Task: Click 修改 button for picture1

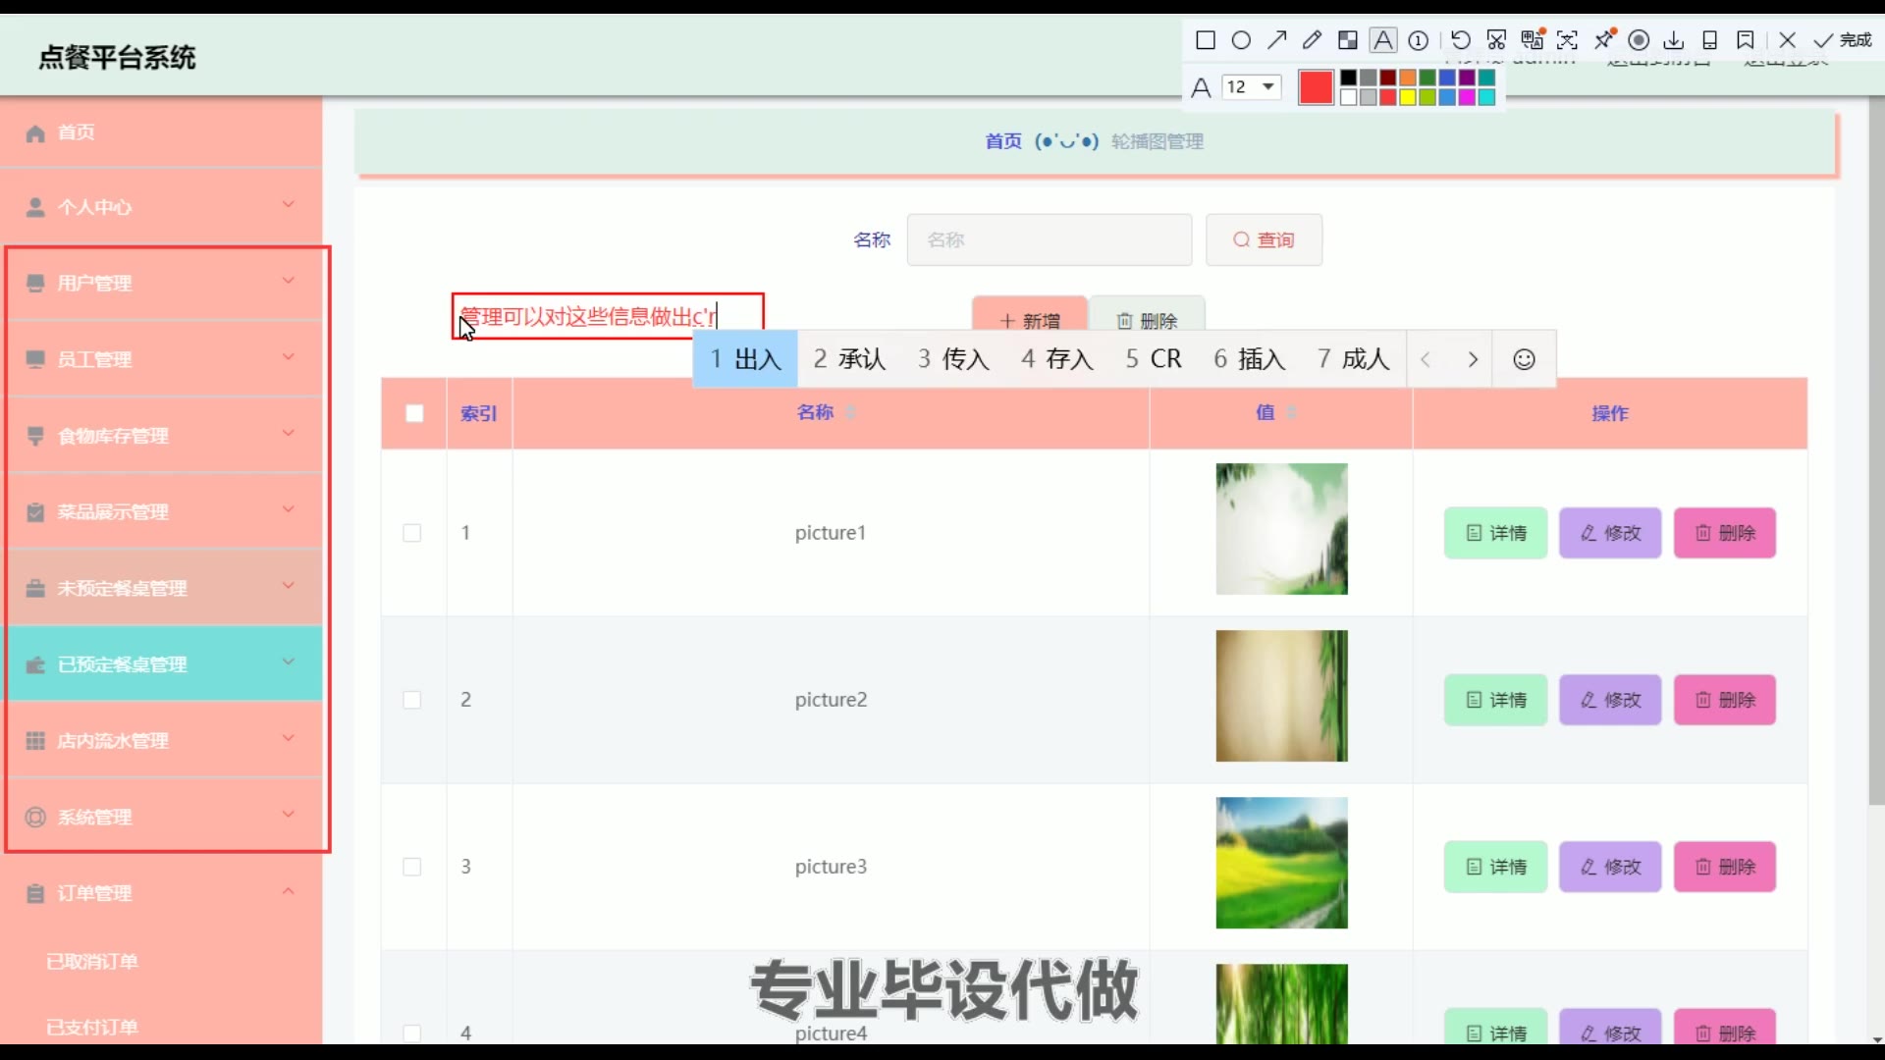Action: (x=1610, y=533)
